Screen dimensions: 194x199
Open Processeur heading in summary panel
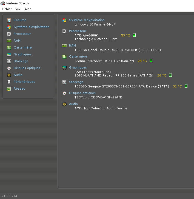coord(78,31)
